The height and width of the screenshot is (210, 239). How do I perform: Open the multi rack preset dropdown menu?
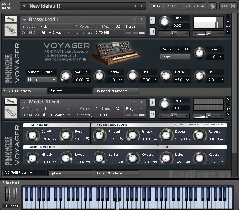24,6
